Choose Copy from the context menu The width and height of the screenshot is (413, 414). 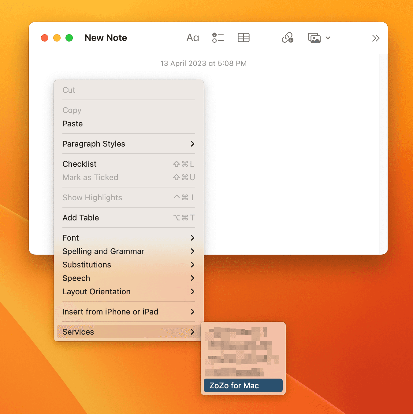(129, 110)
